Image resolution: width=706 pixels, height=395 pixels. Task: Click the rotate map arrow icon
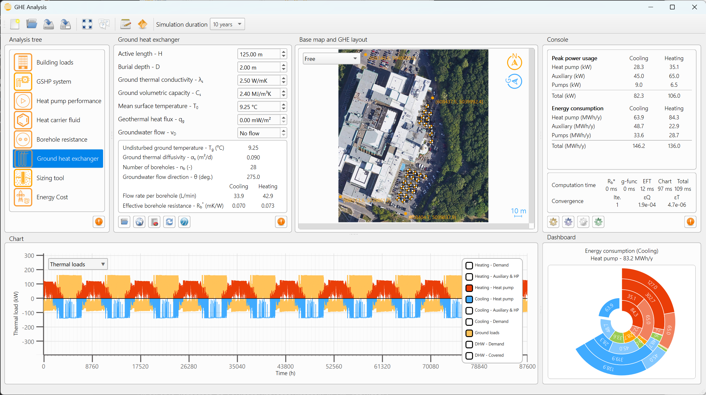pyautogui.click(x=514, y=81)
